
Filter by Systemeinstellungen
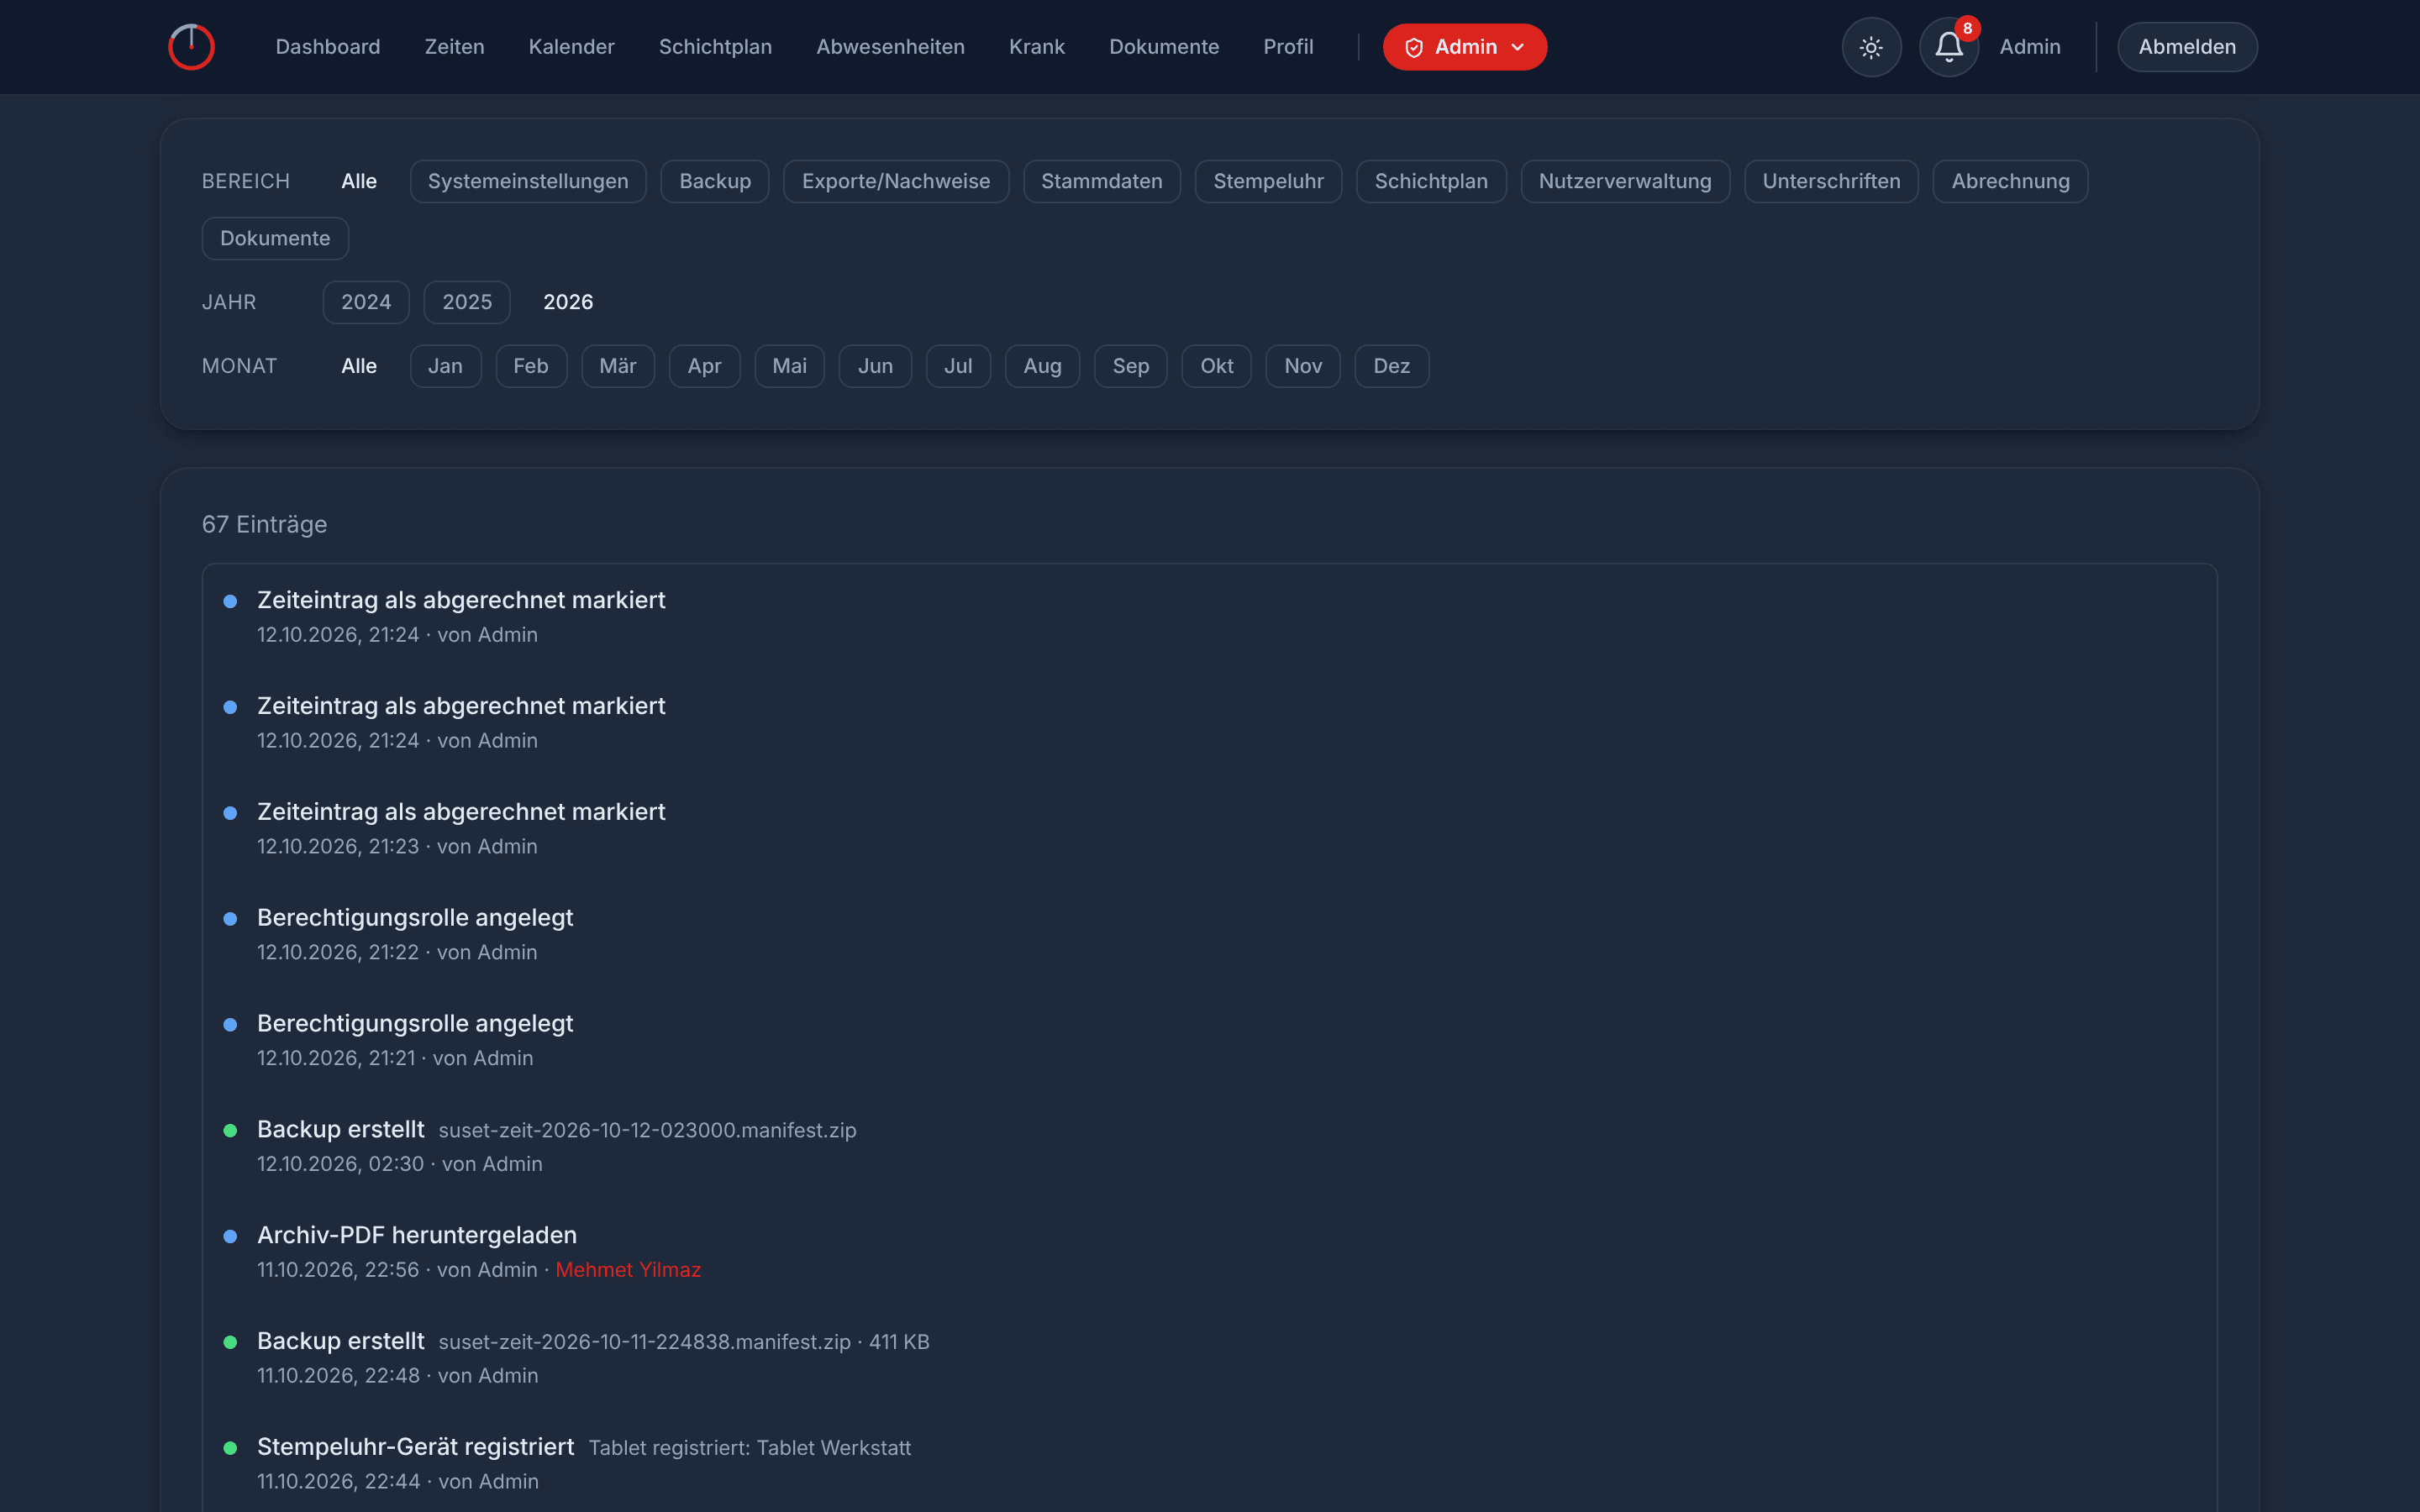tap(528, 181)
